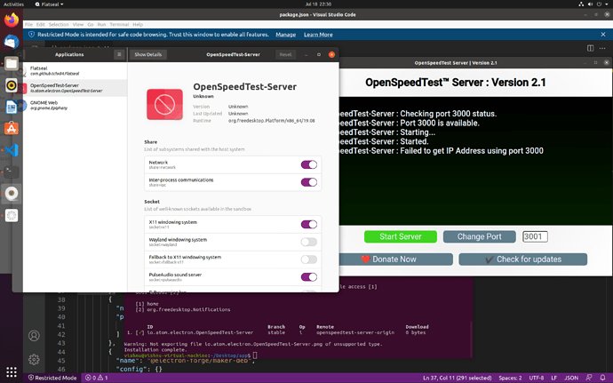Dismiss the Restricted Mode banner
The width and height of the screenshot is (613, 383).
pyautogui.click(x=603, y=35)
